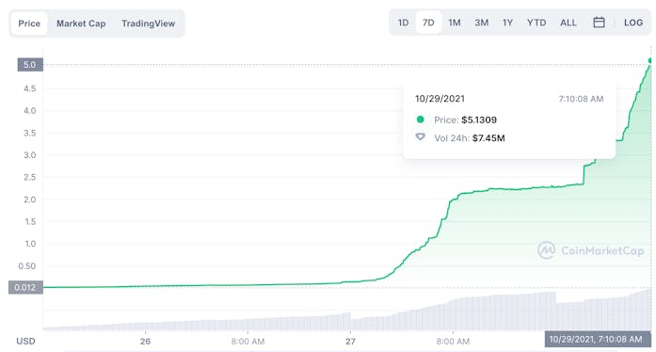Select the 7D time range
656x352 pixels.
pyautogui.click(x=428, y=23)
